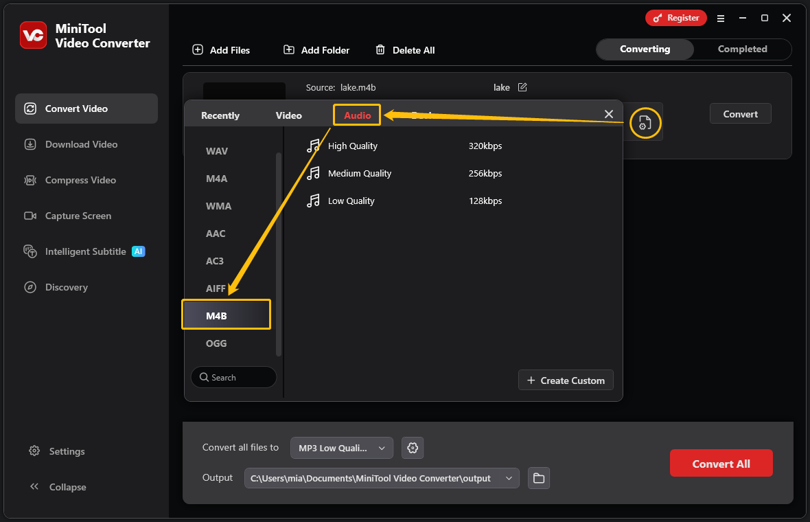810x522 pixels.
Task: Click the Search format input field
Action: pos(233,377)
